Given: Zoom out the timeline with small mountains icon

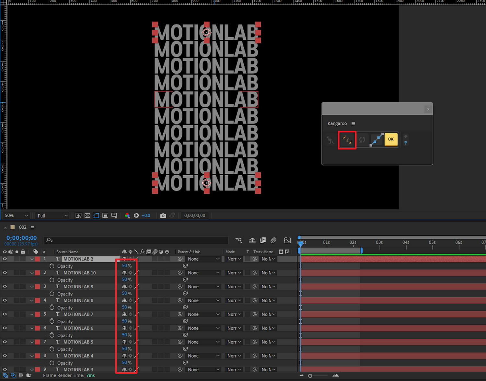Looking at the screenshot, I should coord(302,375).
